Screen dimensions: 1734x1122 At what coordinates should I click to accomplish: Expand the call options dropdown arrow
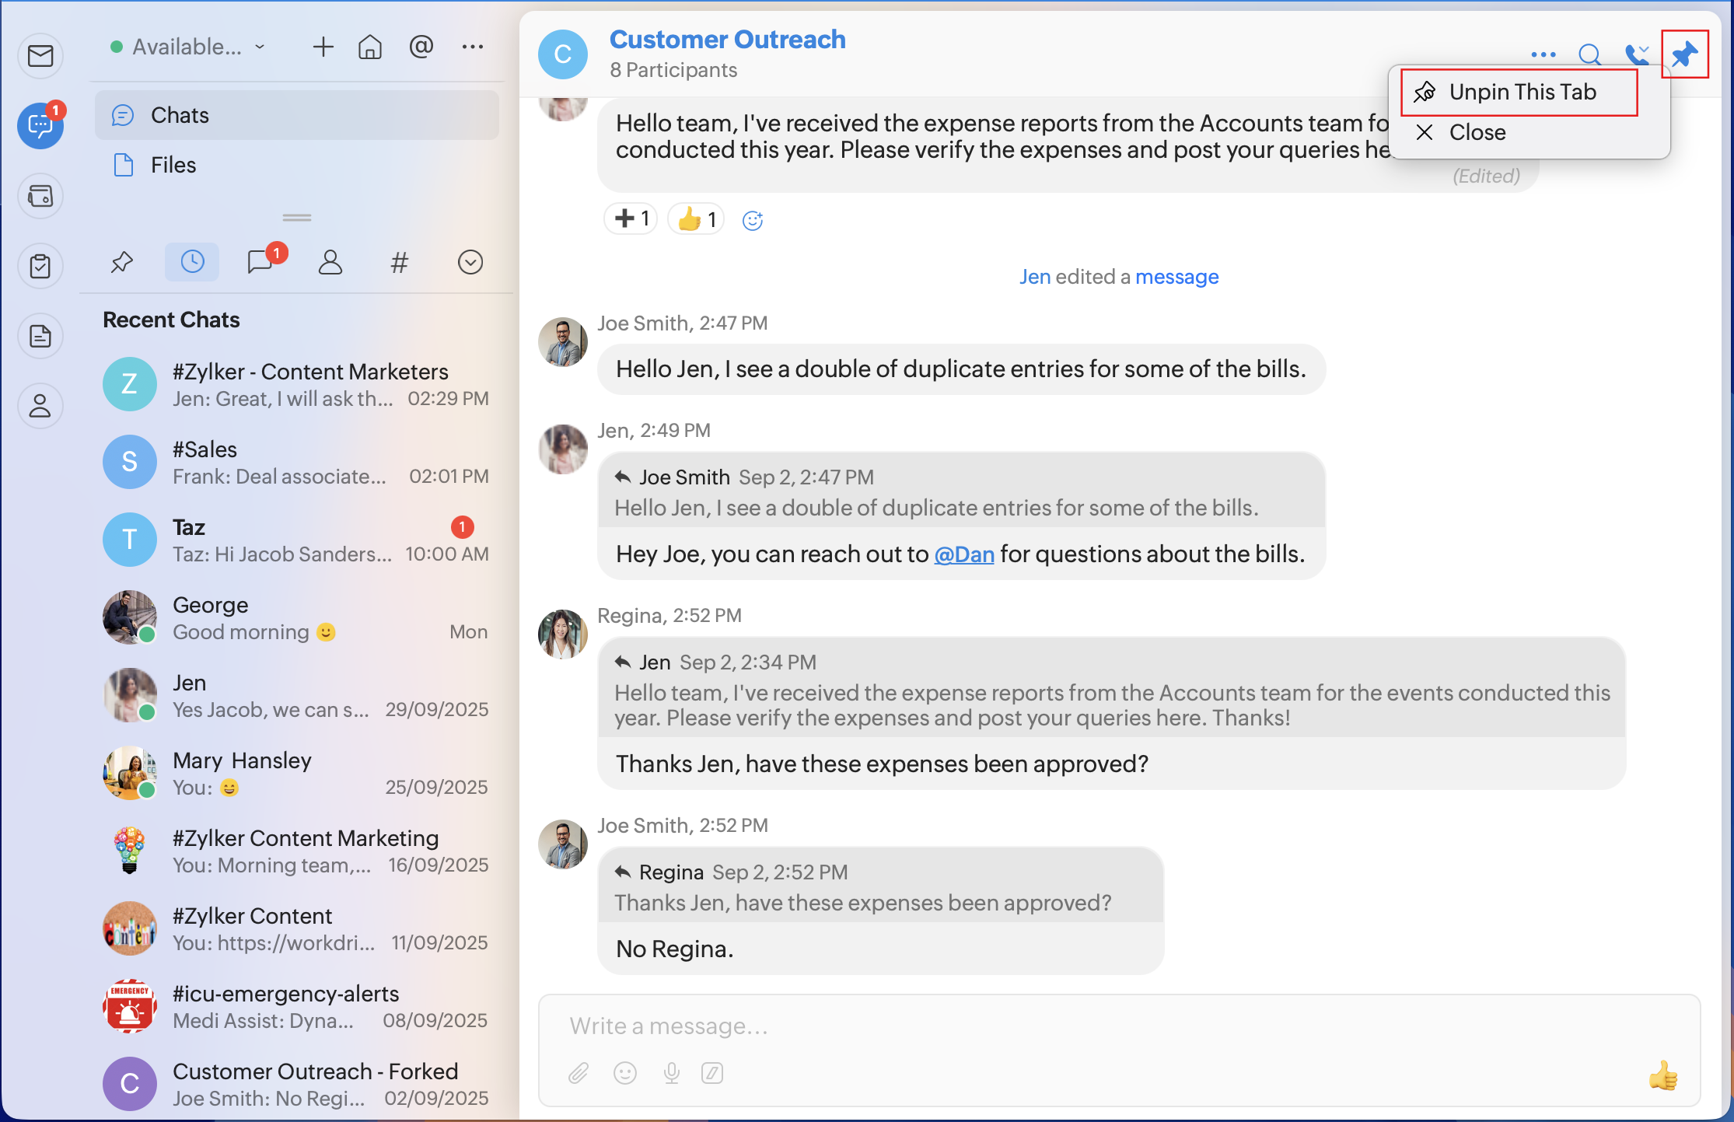(x=1645, y=50)
